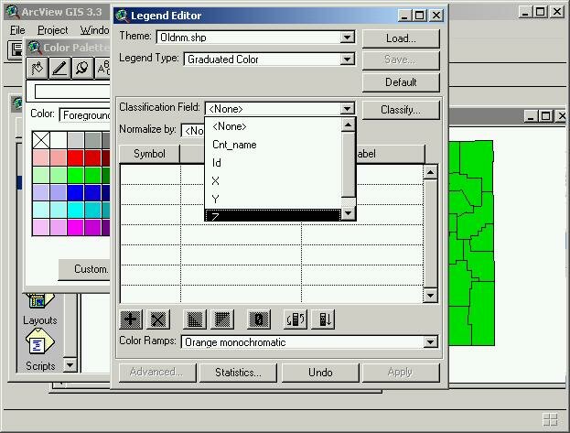Open the Color Ramps dropdown
Viewport: 570px width, 433px height.
click(x=430, y=342)
